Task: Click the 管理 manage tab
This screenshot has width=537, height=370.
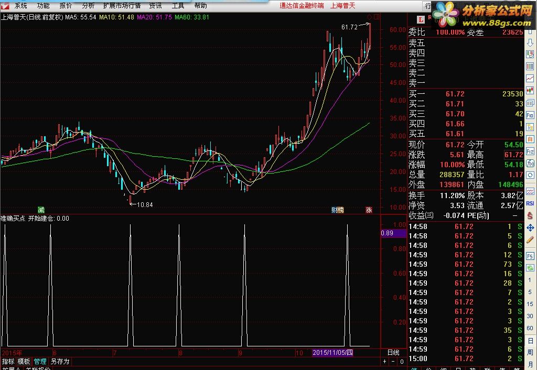Action: tap(40, 362)
